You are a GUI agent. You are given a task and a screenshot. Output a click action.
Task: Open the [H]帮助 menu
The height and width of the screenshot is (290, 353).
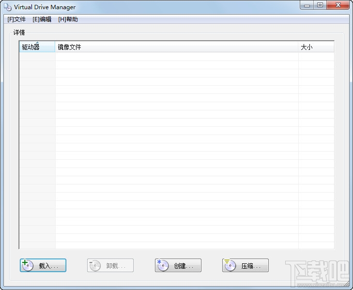click(68, 19)
